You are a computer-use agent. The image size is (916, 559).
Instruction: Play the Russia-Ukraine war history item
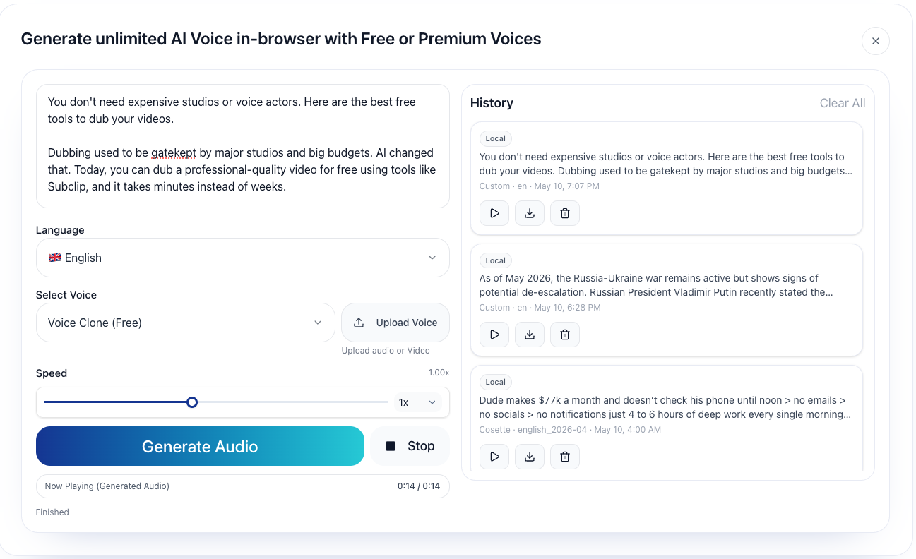[494, 335]
